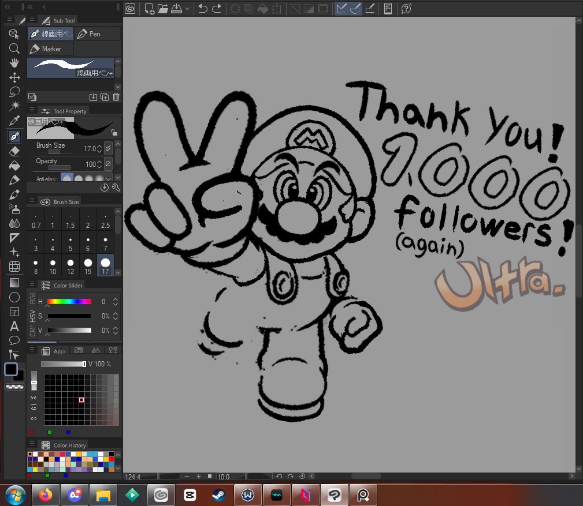The width and height of the screenshot is (583, 506).
Task: Save the current file
Action: click(x=176, y=9)
